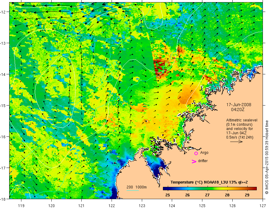Click the 'Temperature (°C) NOAA18_L3U 13% ql>=2' title

tap(209, 182)
